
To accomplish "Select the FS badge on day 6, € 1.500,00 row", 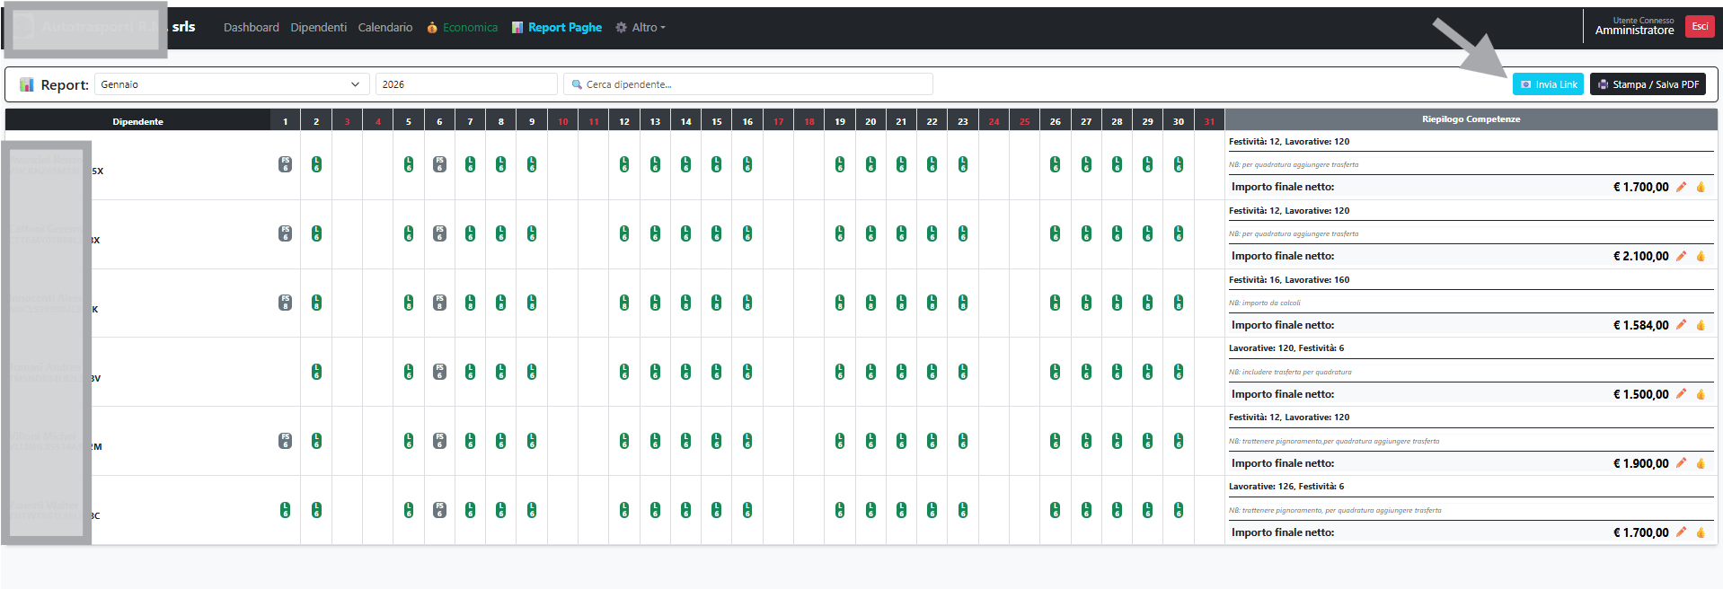I will tap(439, 372).
